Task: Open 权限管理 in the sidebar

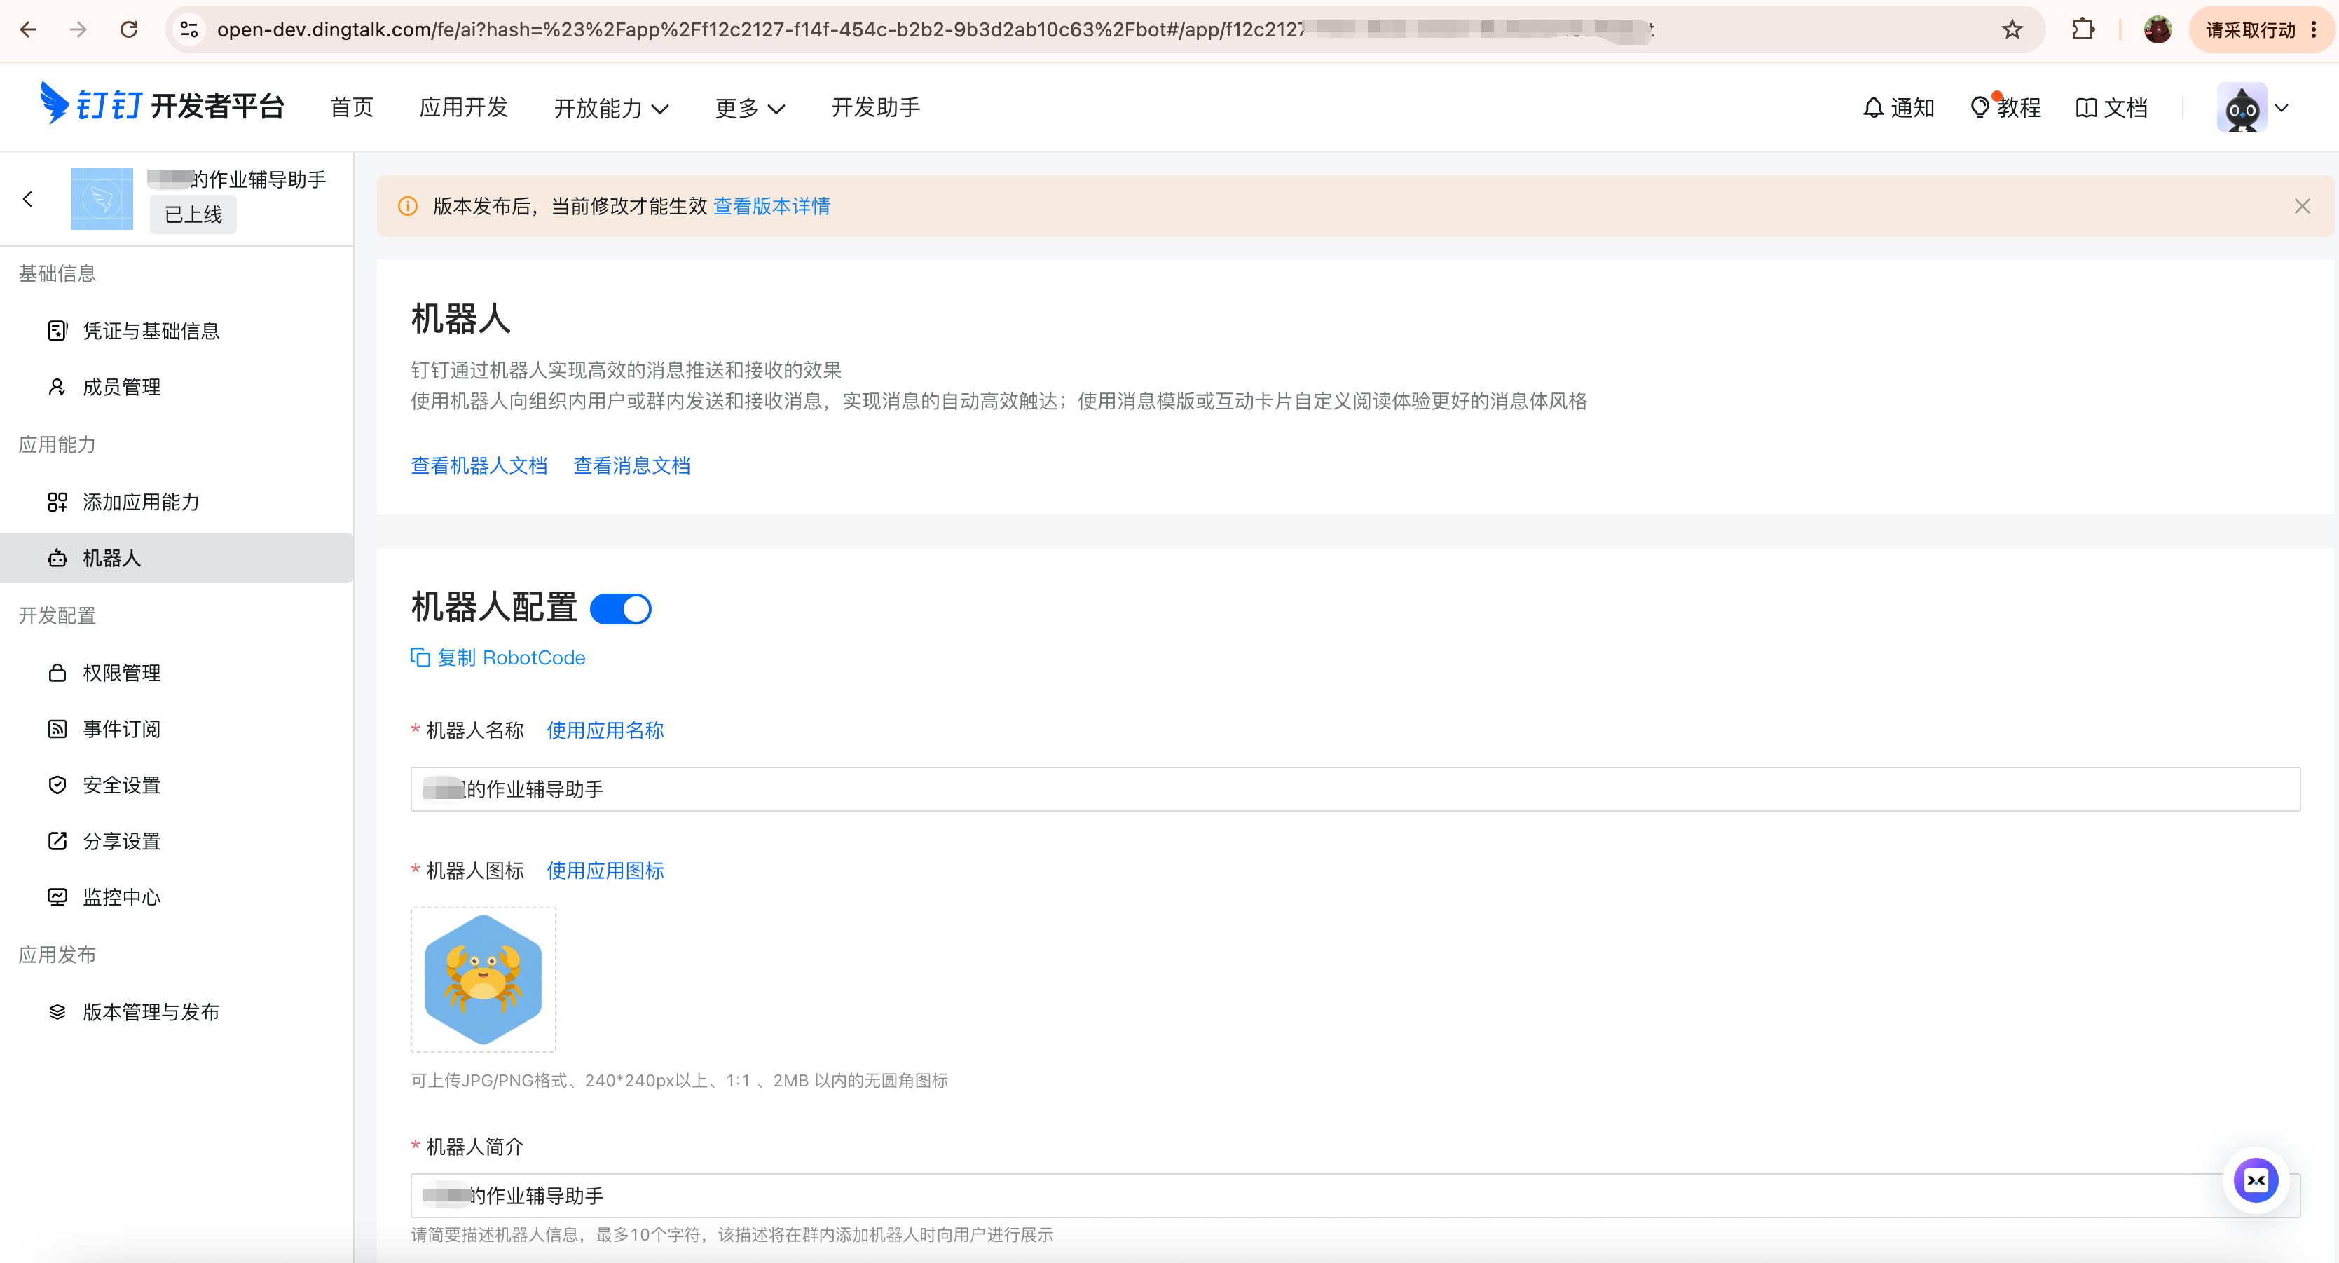Action: coord(177,673)
